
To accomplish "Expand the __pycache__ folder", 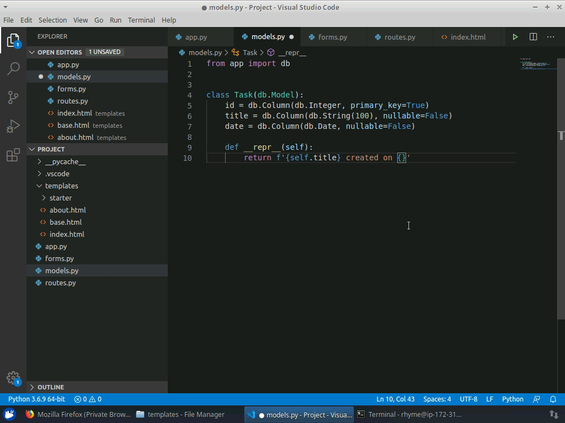I will (38, 161).
